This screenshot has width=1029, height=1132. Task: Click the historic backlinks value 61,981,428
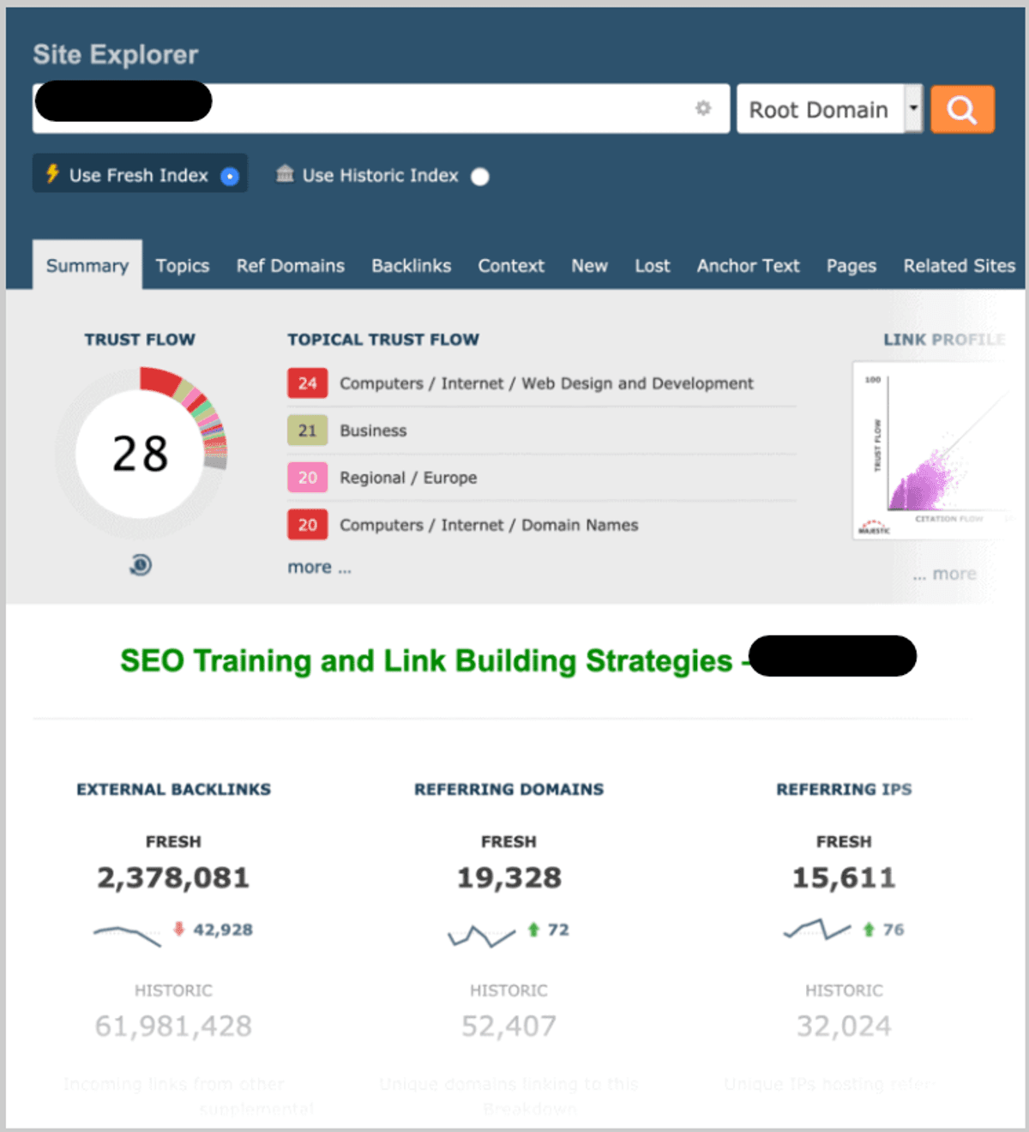coord(173,1026)
